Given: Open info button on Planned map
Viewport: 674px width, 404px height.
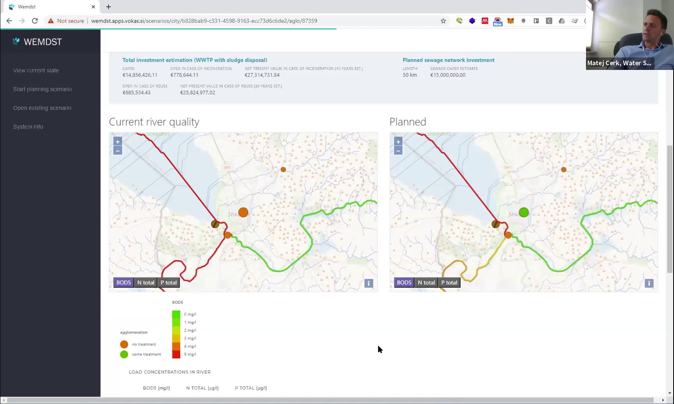Looking at the screenshot, I should point(649,283).
